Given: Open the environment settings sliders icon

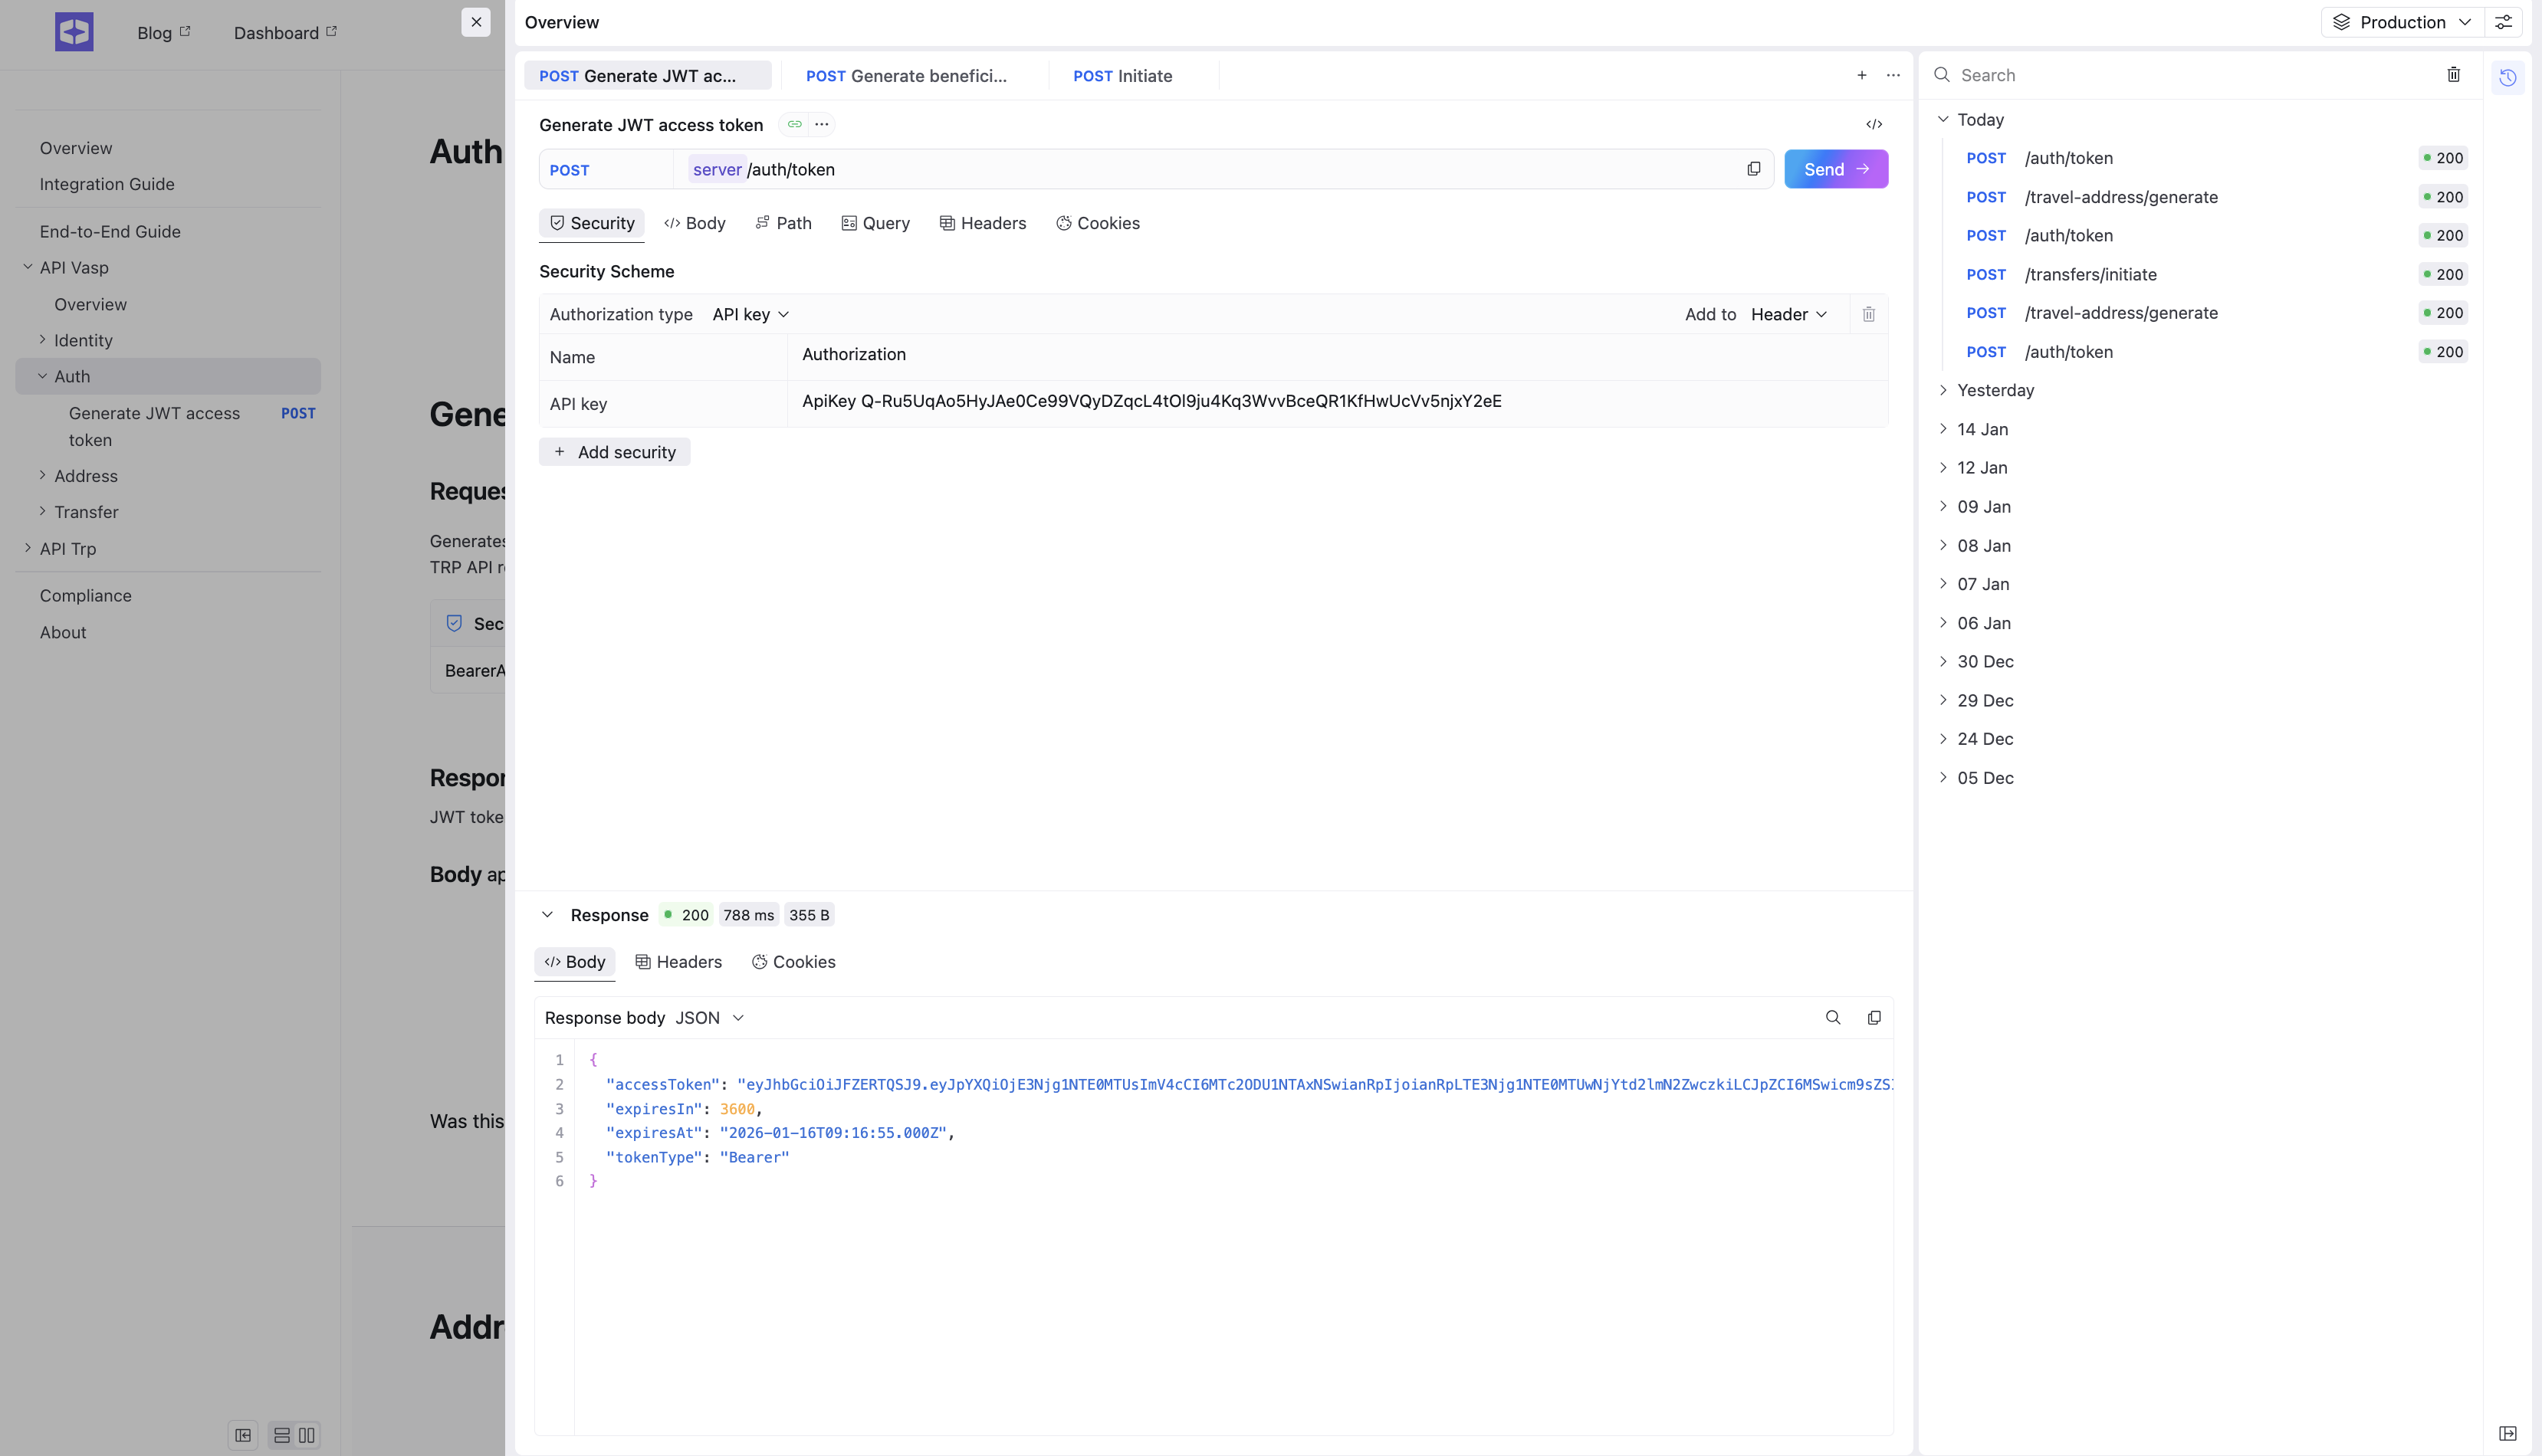Looking at the screenshot, I should (x=2503, y=22).
